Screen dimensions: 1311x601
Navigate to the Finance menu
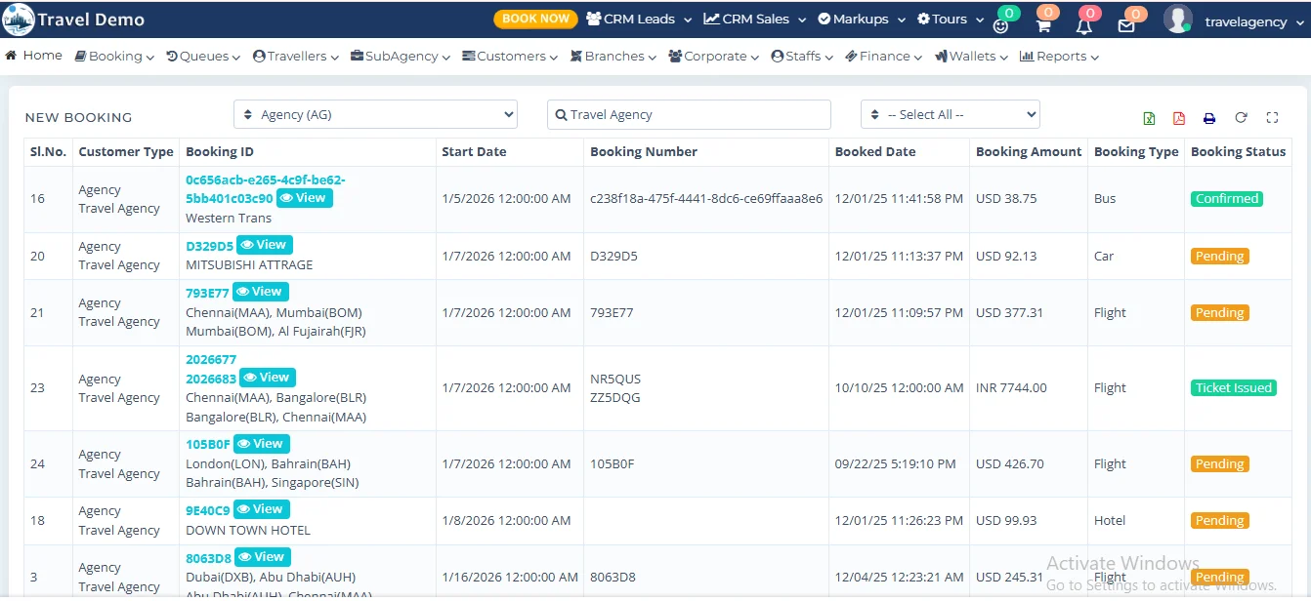[882, 56]
